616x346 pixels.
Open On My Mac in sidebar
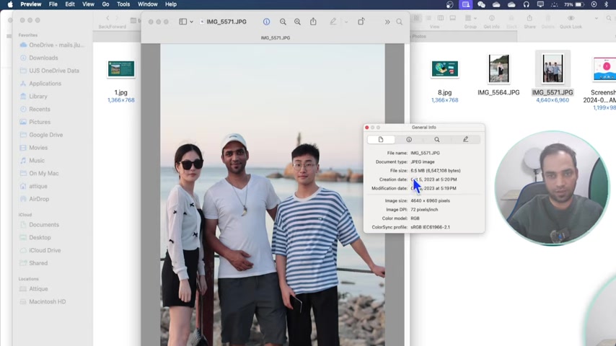[39, 173]
